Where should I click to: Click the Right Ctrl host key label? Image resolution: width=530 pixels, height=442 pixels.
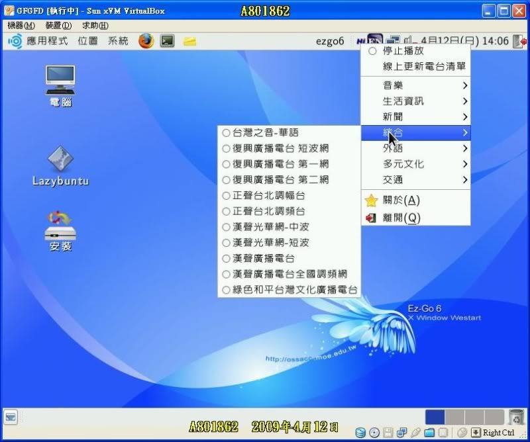pyautogui.click(x=499, y=433)
